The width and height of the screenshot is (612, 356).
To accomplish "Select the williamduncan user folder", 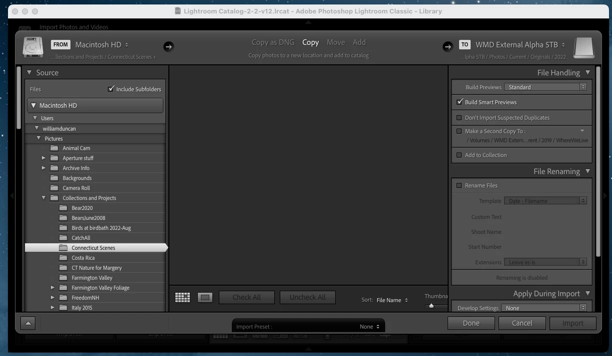I will pyautogui.click(x=59, y=129).
